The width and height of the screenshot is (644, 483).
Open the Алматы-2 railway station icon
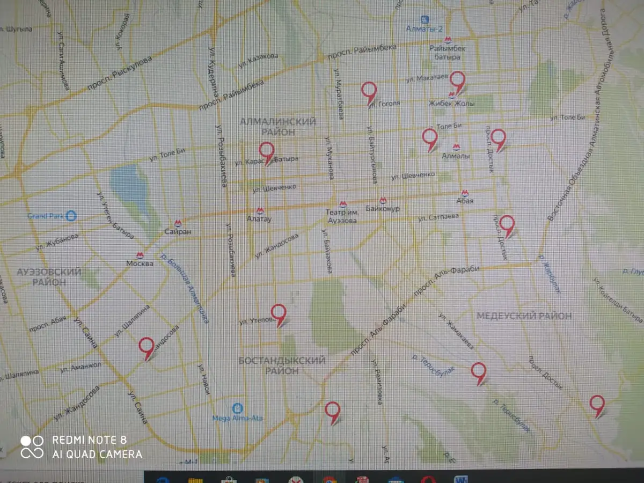425,19
